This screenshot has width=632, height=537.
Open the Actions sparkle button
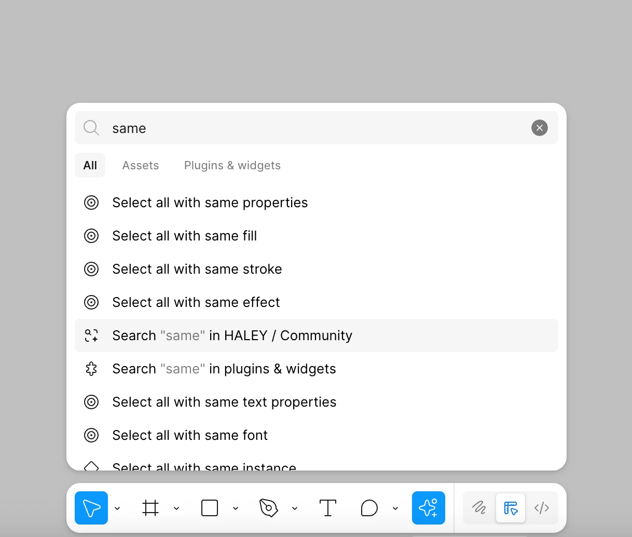(x=429, y=508)
